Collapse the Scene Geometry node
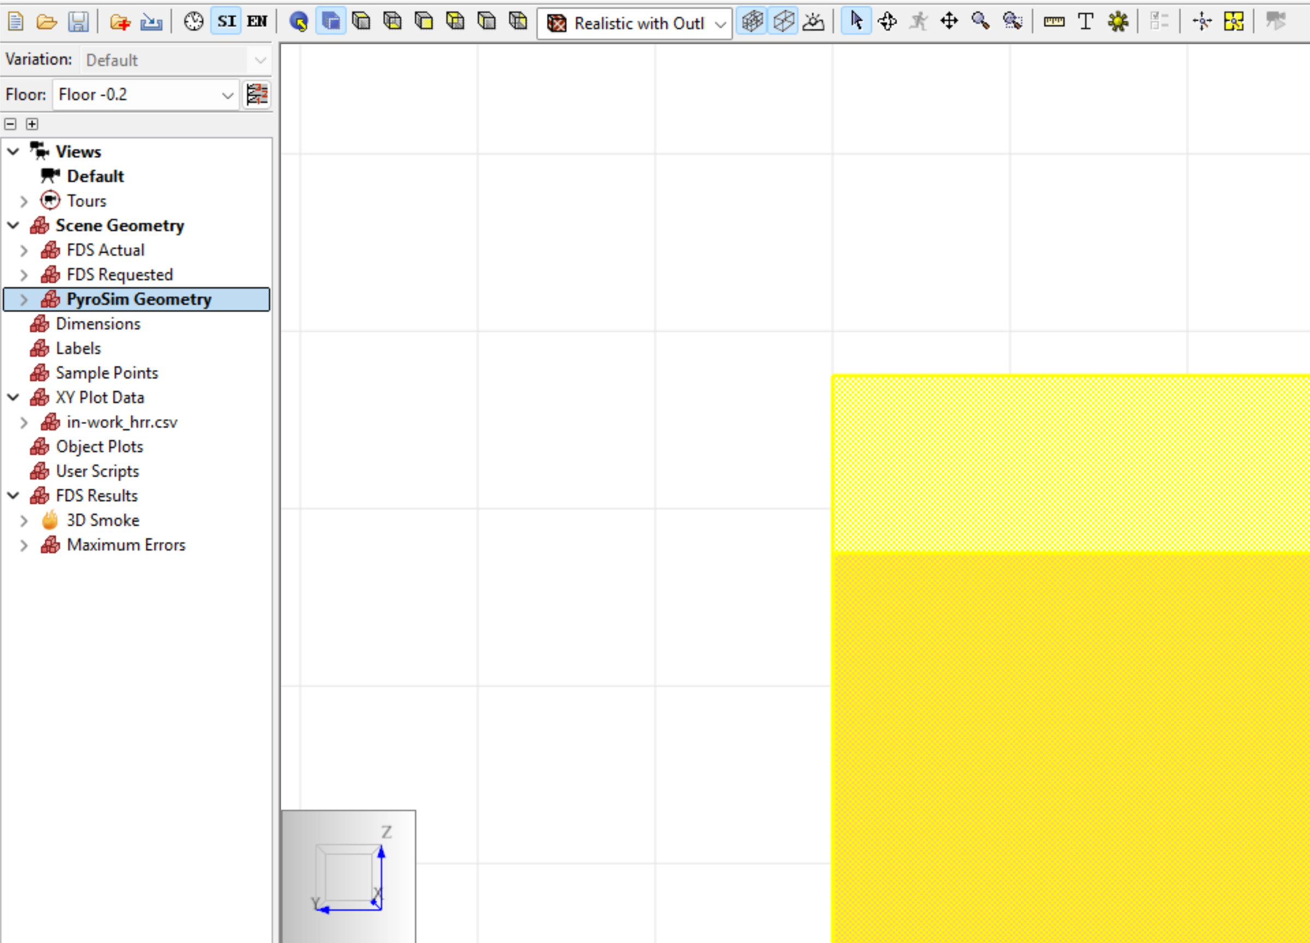This screenshot has width=1310, height=943. pos(13,226)
